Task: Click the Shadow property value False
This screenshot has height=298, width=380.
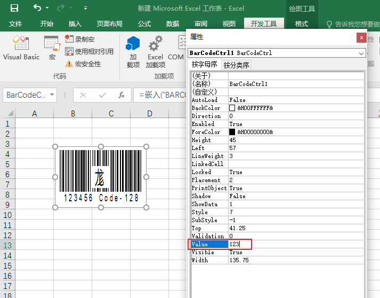Action: [x=238, y=196]
